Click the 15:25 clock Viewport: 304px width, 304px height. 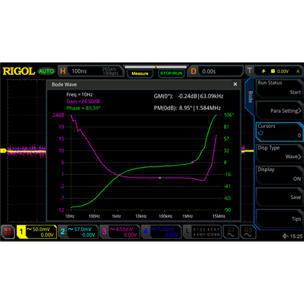click(x=296, y=236)
